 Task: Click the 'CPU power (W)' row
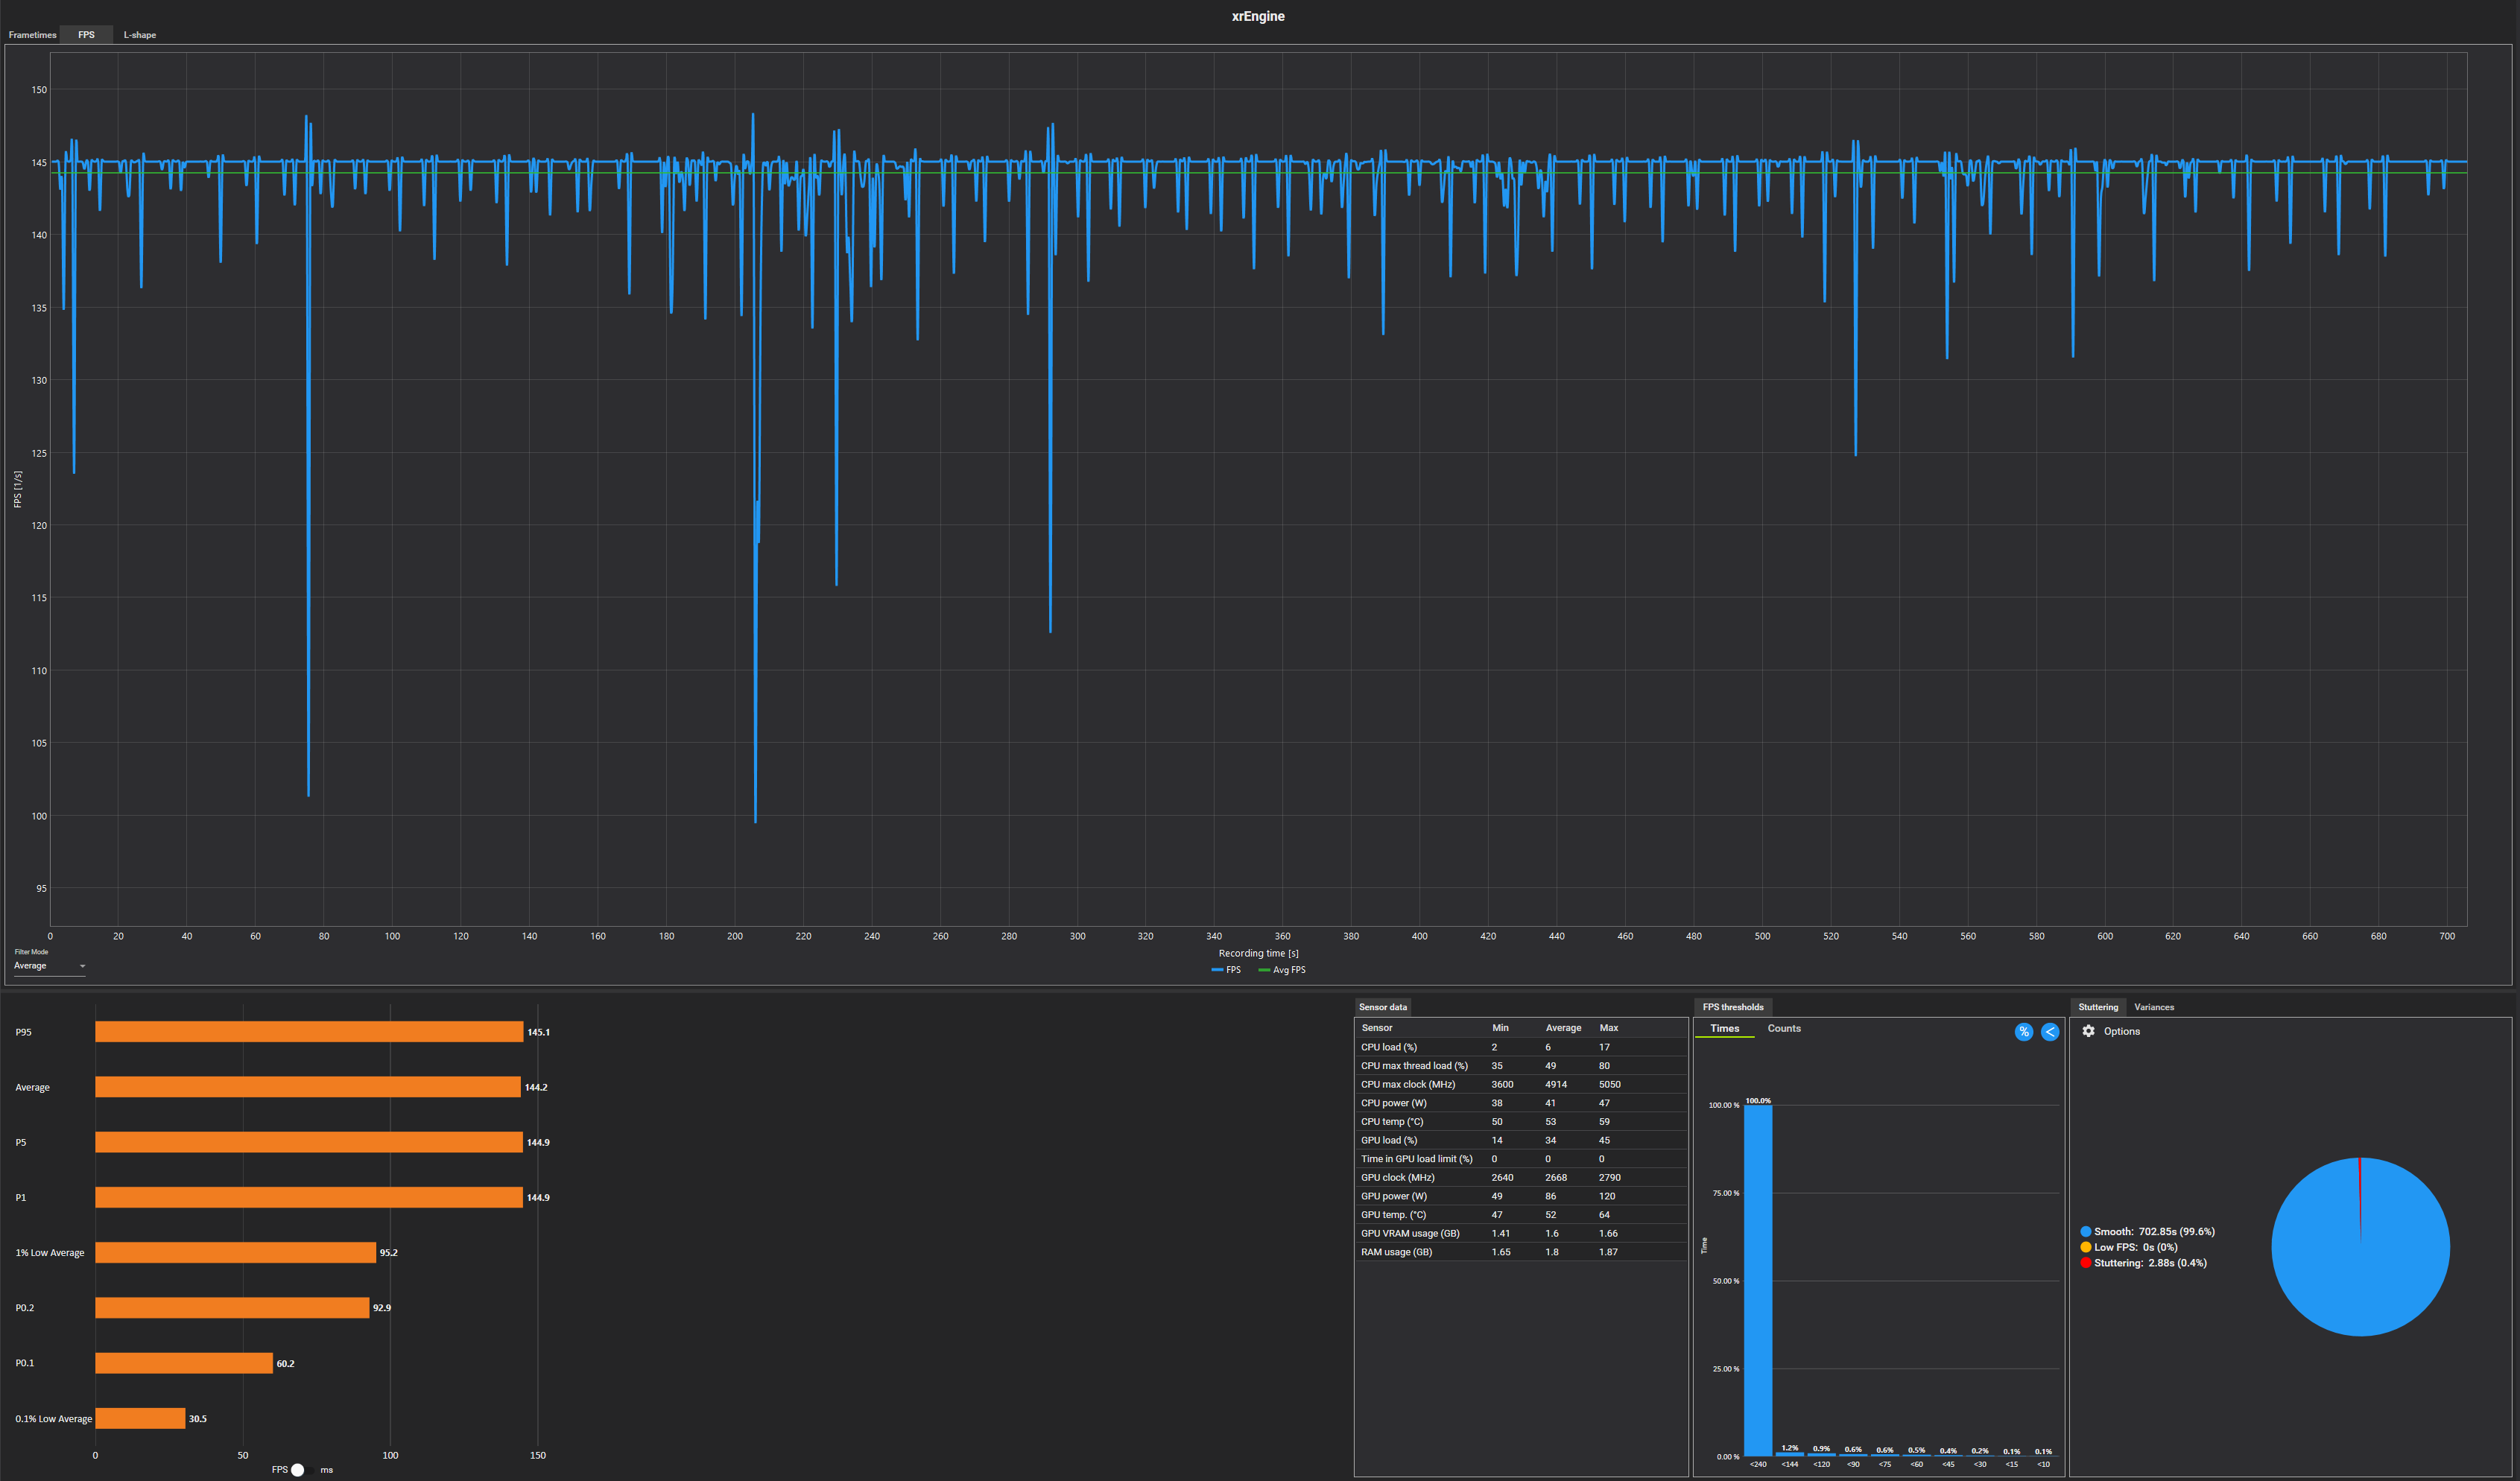[x=1520, y=1103]
